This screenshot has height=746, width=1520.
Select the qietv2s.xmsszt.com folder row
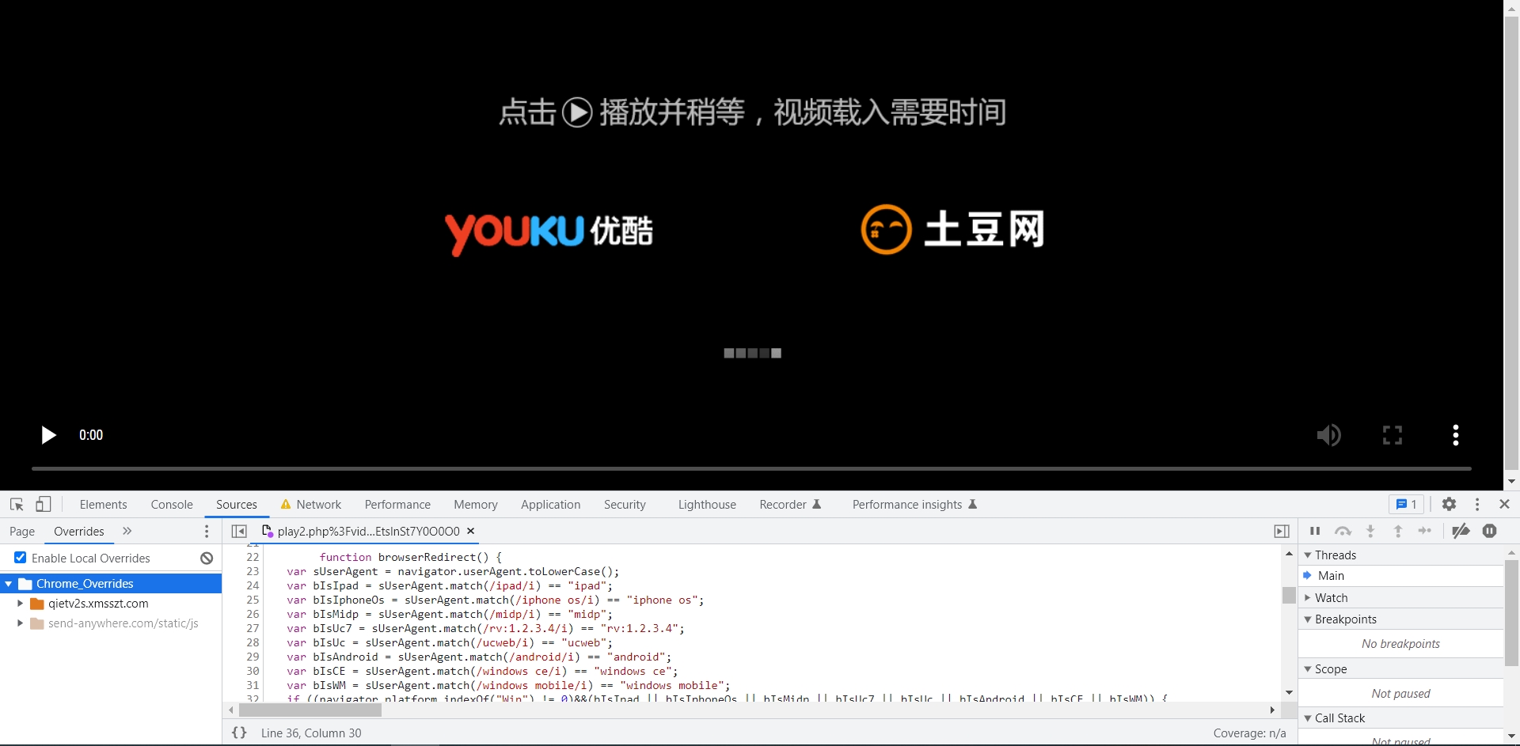(x=111, y=604)
